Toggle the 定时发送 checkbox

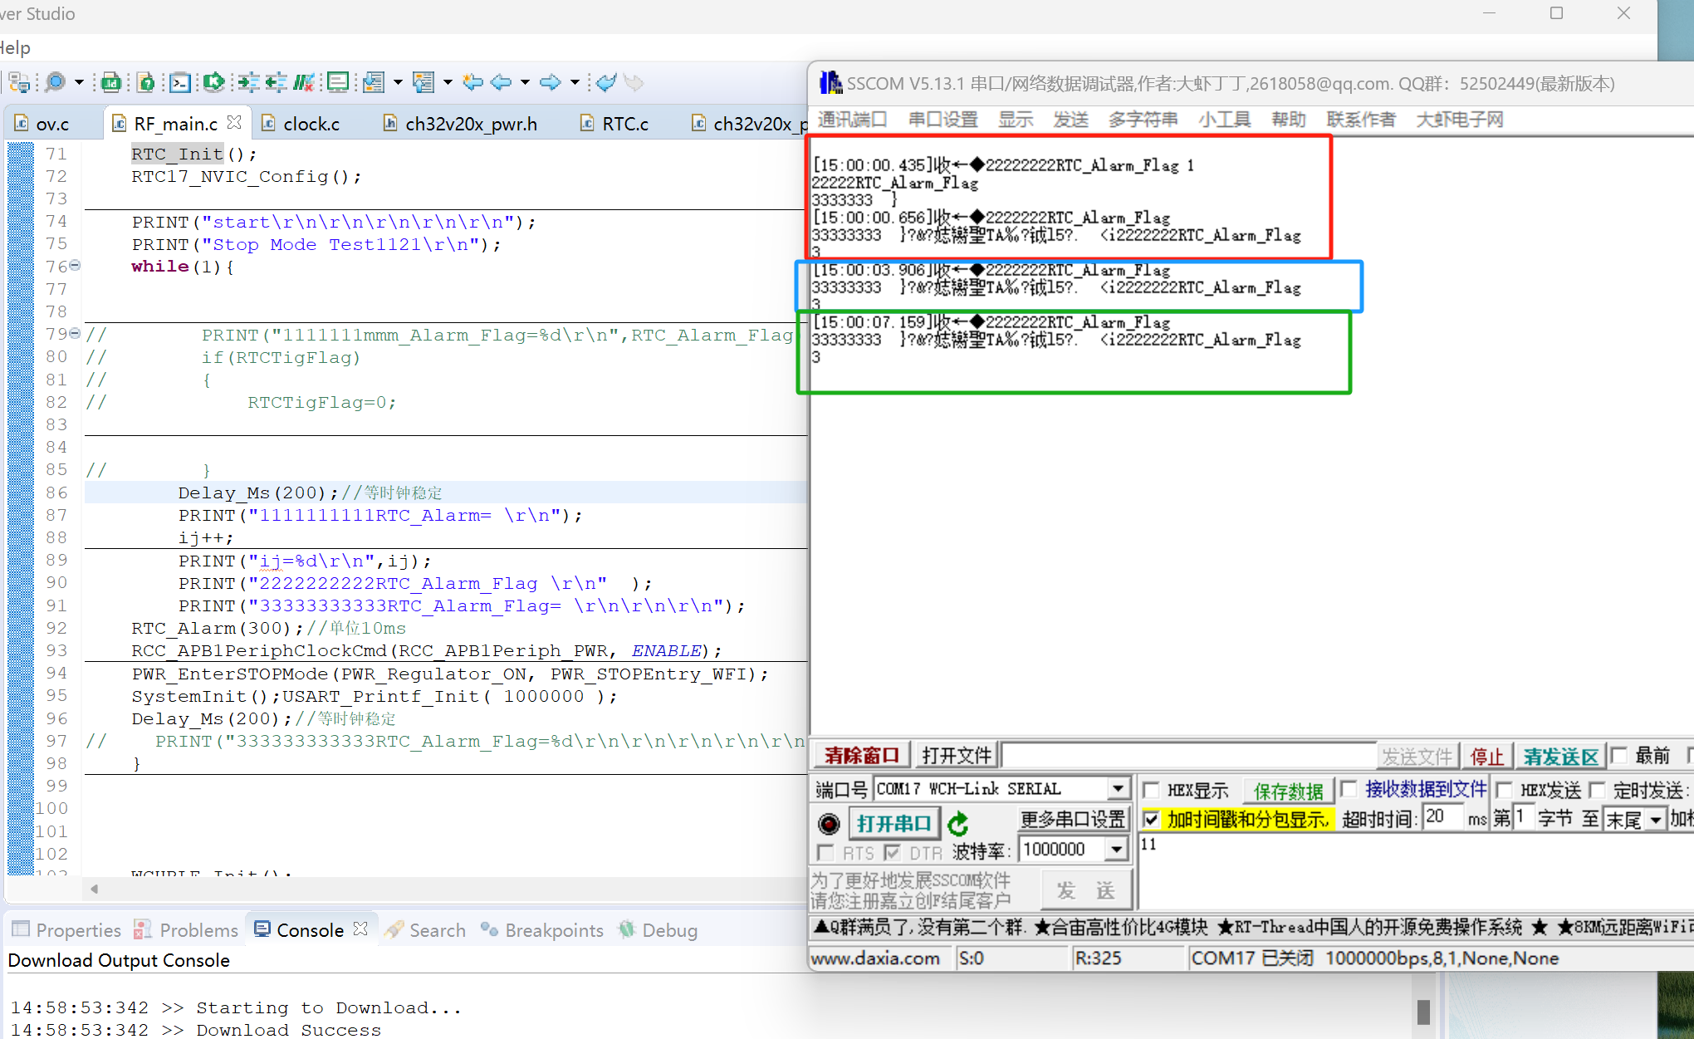coord(1597,790)
